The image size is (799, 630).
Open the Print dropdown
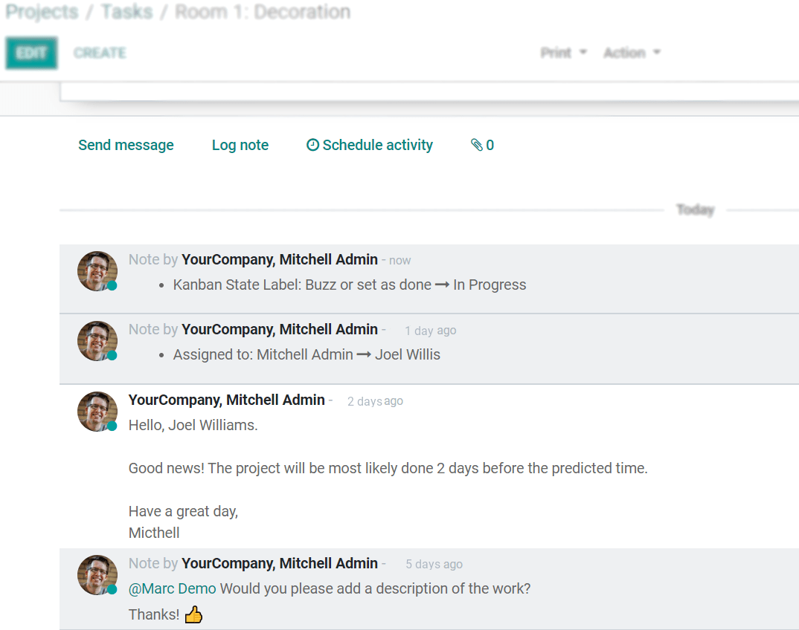(564, 53)
